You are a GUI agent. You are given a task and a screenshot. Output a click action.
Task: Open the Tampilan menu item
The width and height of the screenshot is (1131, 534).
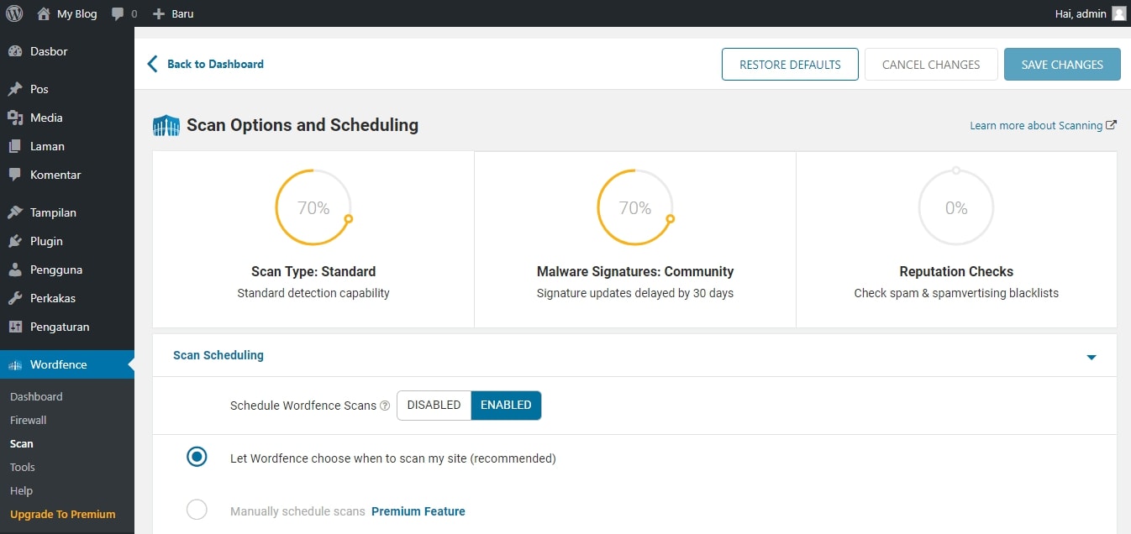click(67, 212)
